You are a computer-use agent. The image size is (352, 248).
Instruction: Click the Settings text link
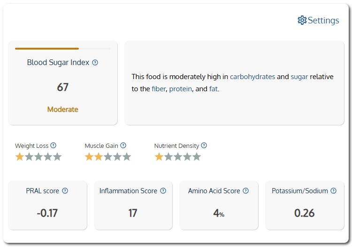click(323, 21)
